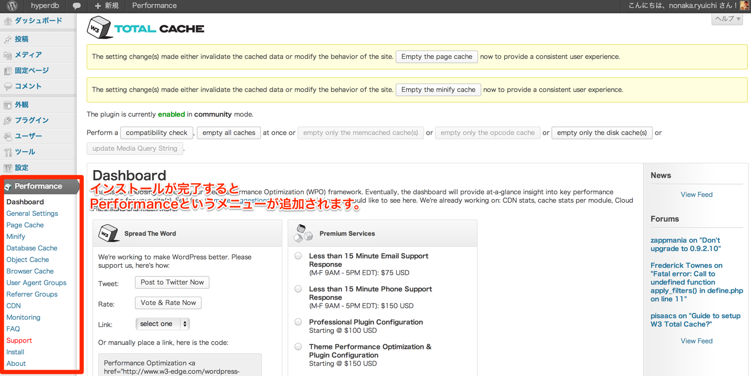Image resolution: width=751 pixels, height=376 pixels.
Task: Click the Performance speedometer icon in sidebar
Action: pyautogui.click(x=9, y=186)
